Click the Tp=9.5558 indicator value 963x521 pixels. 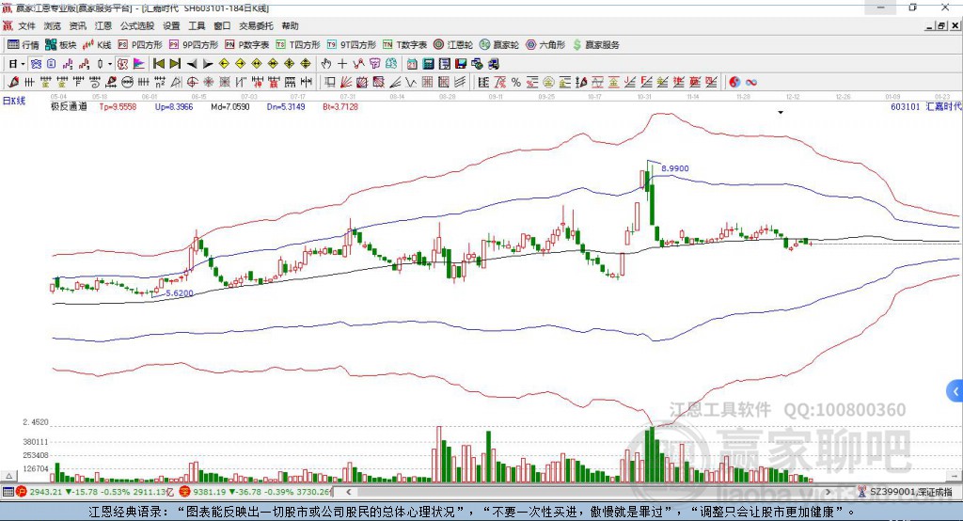118,107
